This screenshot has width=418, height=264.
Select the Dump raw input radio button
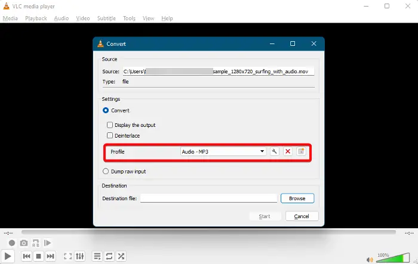pos(106,171)
